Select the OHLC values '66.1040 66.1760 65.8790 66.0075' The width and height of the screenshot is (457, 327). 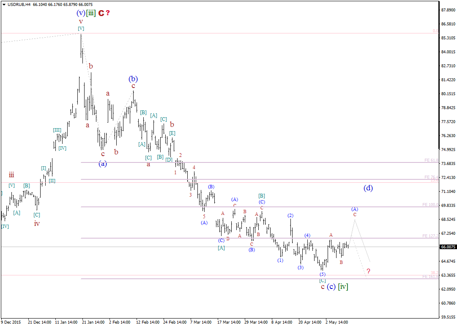[63, 4]
